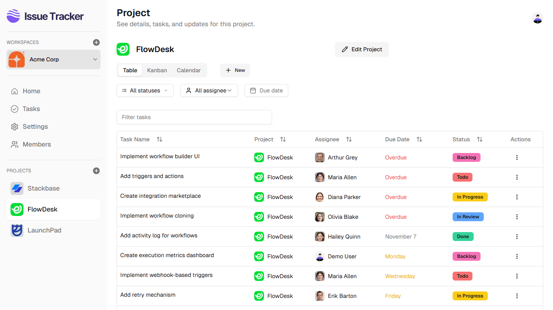Viewport: 553px width, 310px height.
Task: Click the Members icon in the sidebar
Action: pos(15,144)
